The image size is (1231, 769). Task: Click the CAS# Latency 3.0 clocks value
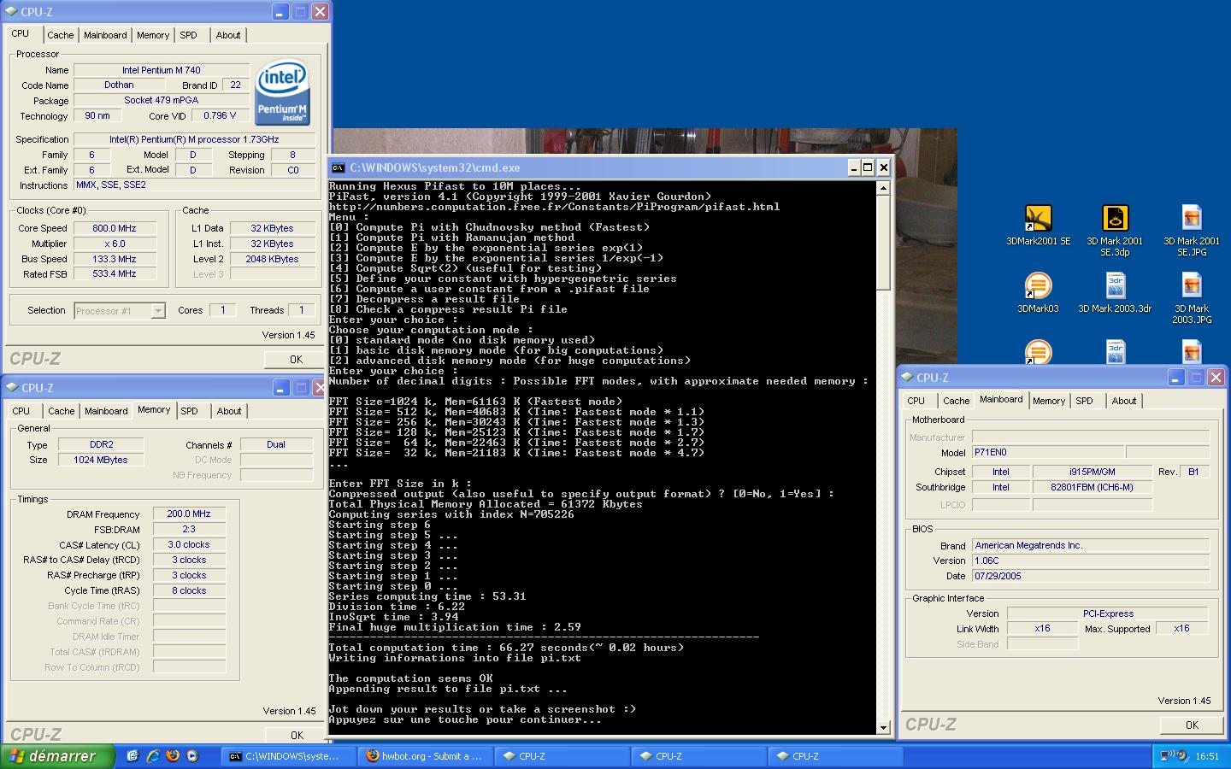pyautogui.click(x=189, y=544)
